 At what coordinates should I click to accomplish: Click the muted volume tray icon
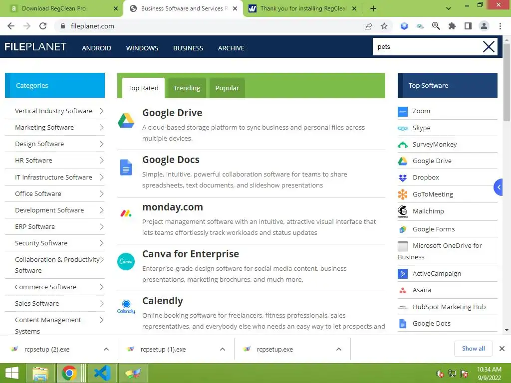[x=440, y=374]
